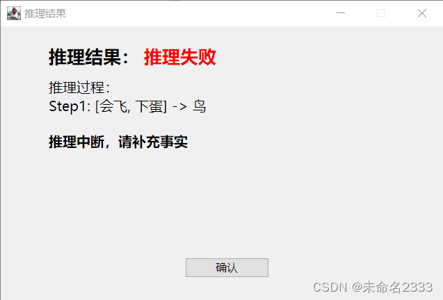
Task: Click the grayed-out maximize button
Action: [x=381, y=13]
